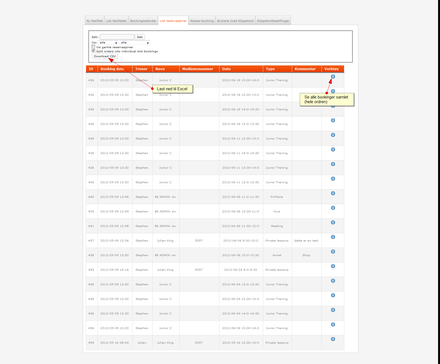The width and height of the screenshot is (440, 364).
Task: Switch to the Ny fasilitet tab
Action: 95,21
